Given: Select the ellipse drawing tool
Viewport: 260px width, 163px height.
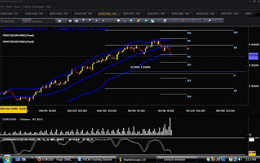Looking at the screenshot, I should 193,21.
